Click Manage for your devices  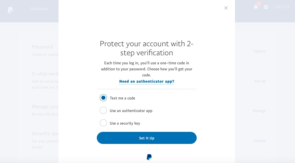[x=259, y=111]
